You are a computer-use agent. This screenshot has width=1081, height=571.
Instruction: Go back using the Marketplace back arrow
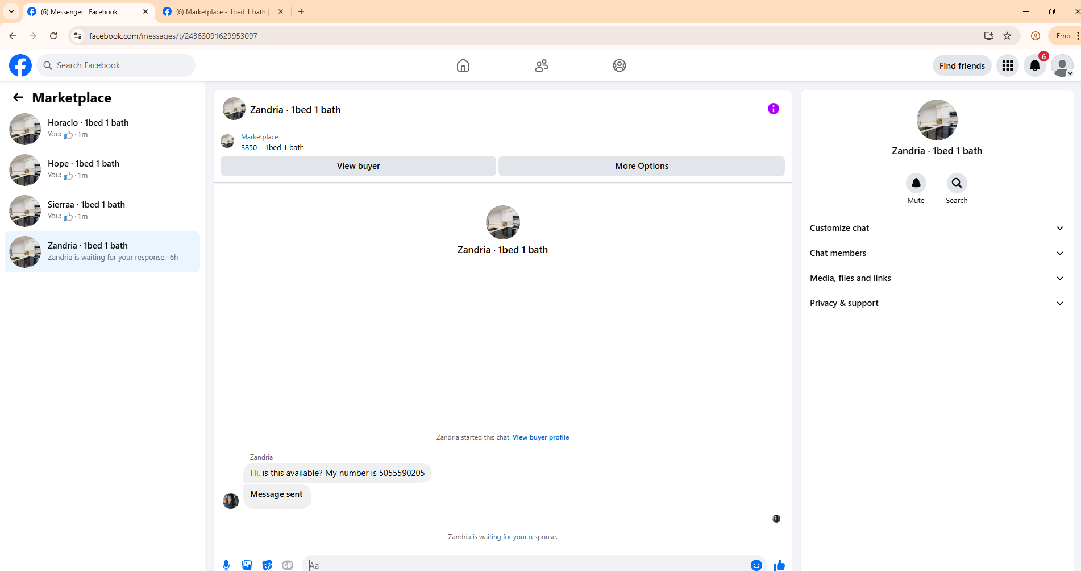[x=18, y=97]
